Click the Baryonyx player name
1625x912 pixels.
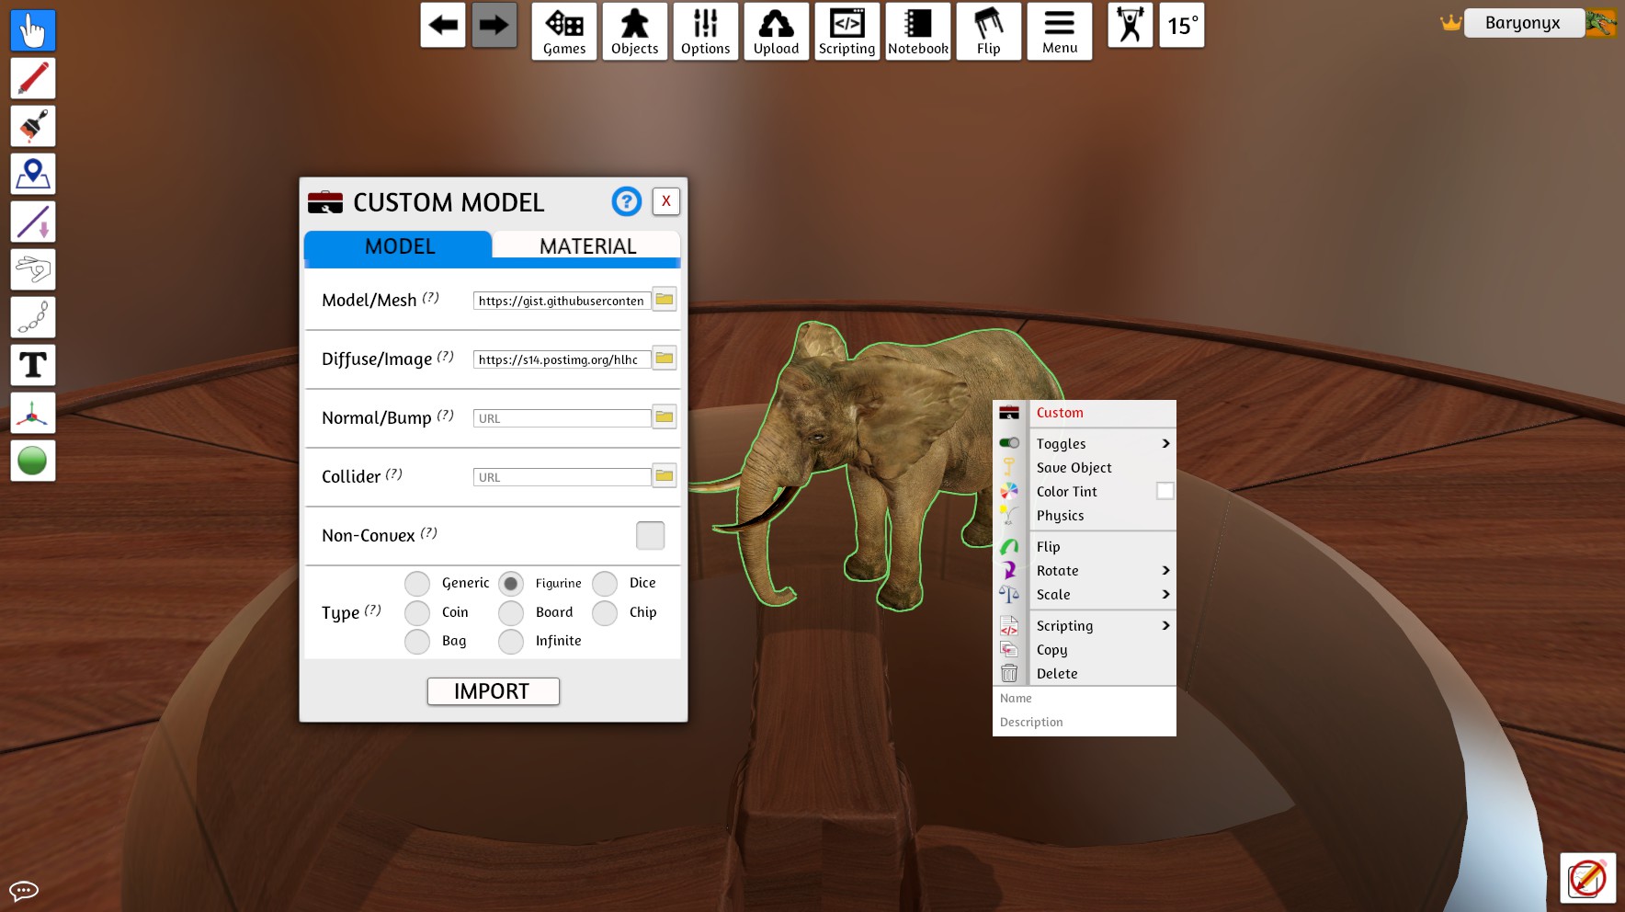1523,23
